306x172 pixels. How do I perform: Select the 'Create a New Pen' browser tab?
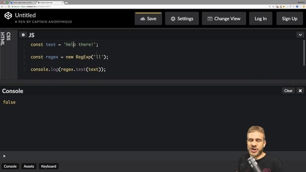(50, 3)
